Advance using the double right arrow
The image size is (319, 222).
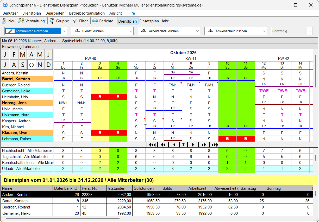point(204,145)
